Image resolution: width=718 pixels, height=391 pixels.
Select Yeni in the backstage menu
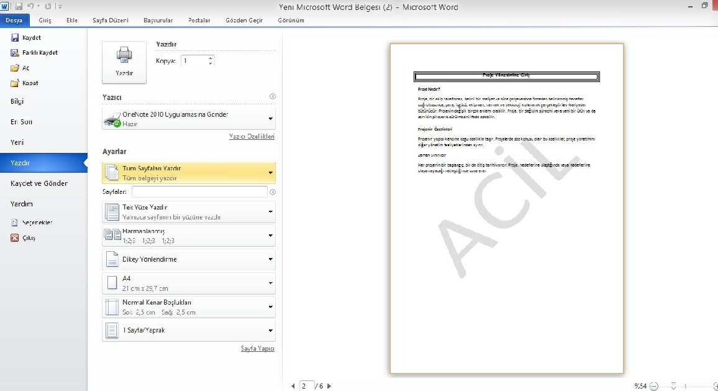43,142
